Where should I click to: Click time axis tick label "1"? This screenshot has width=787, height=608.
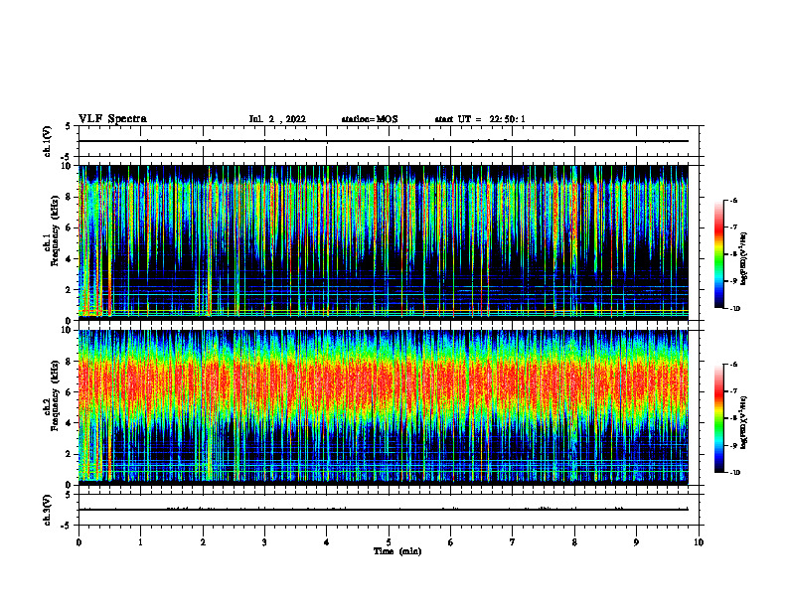coord(140,541)
